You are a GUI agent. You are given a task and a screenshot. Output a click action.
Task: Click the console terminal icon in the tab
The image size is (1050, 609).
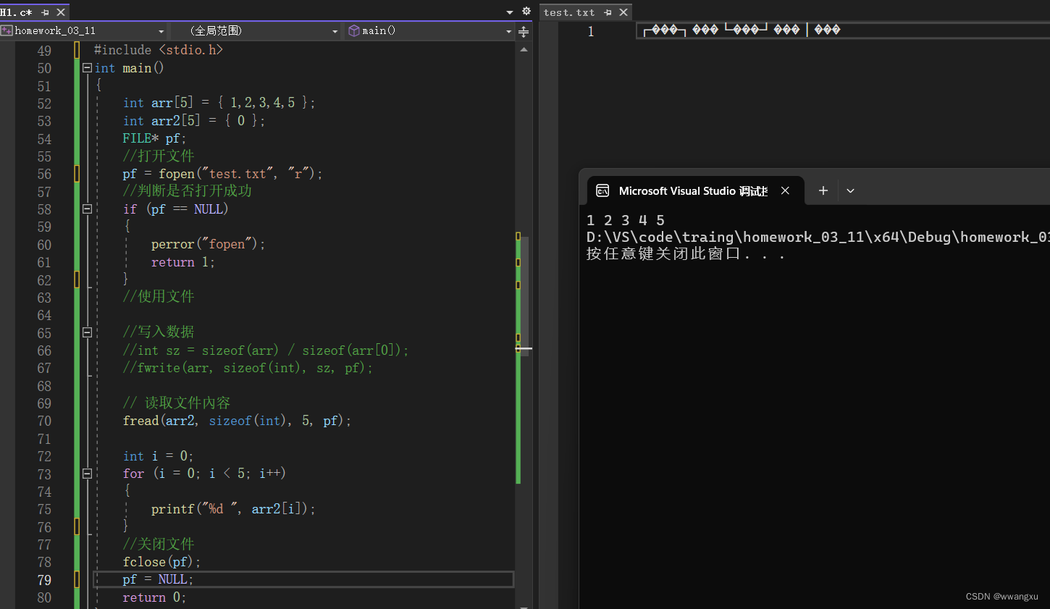click(602, 191)
